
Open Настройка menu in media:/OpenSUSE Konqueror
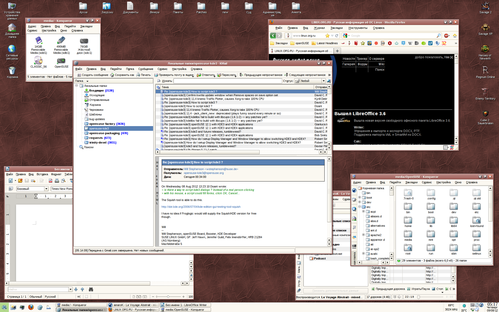tap(443, 182)
